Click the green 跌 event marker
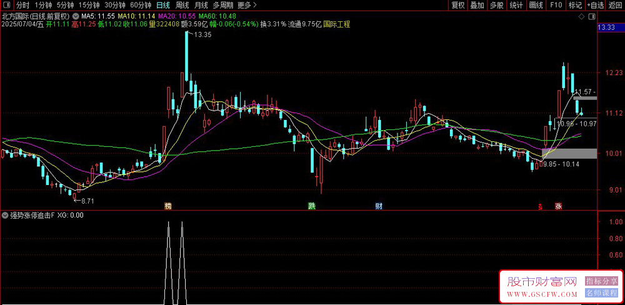Viewport: 625px width, 305px height. (311, 206)
